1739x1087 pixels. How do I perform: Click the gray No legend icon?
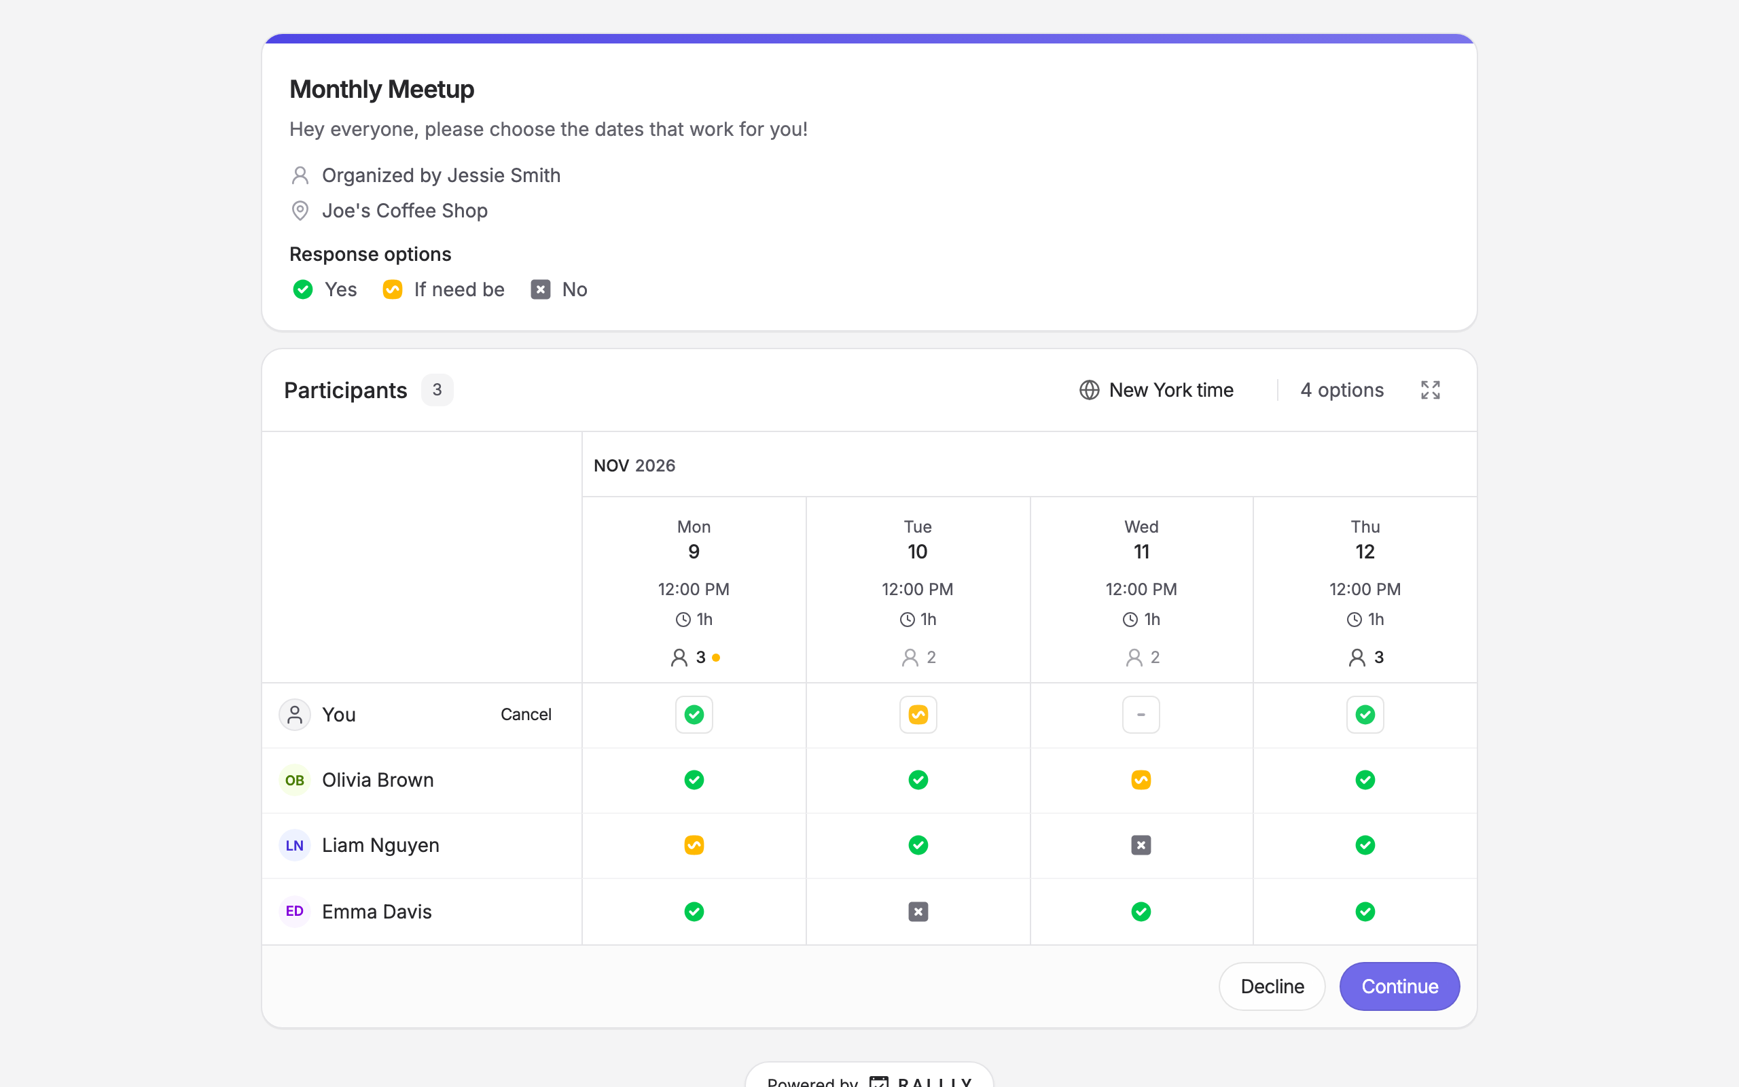pyautogui.click(x=541, y=289)
